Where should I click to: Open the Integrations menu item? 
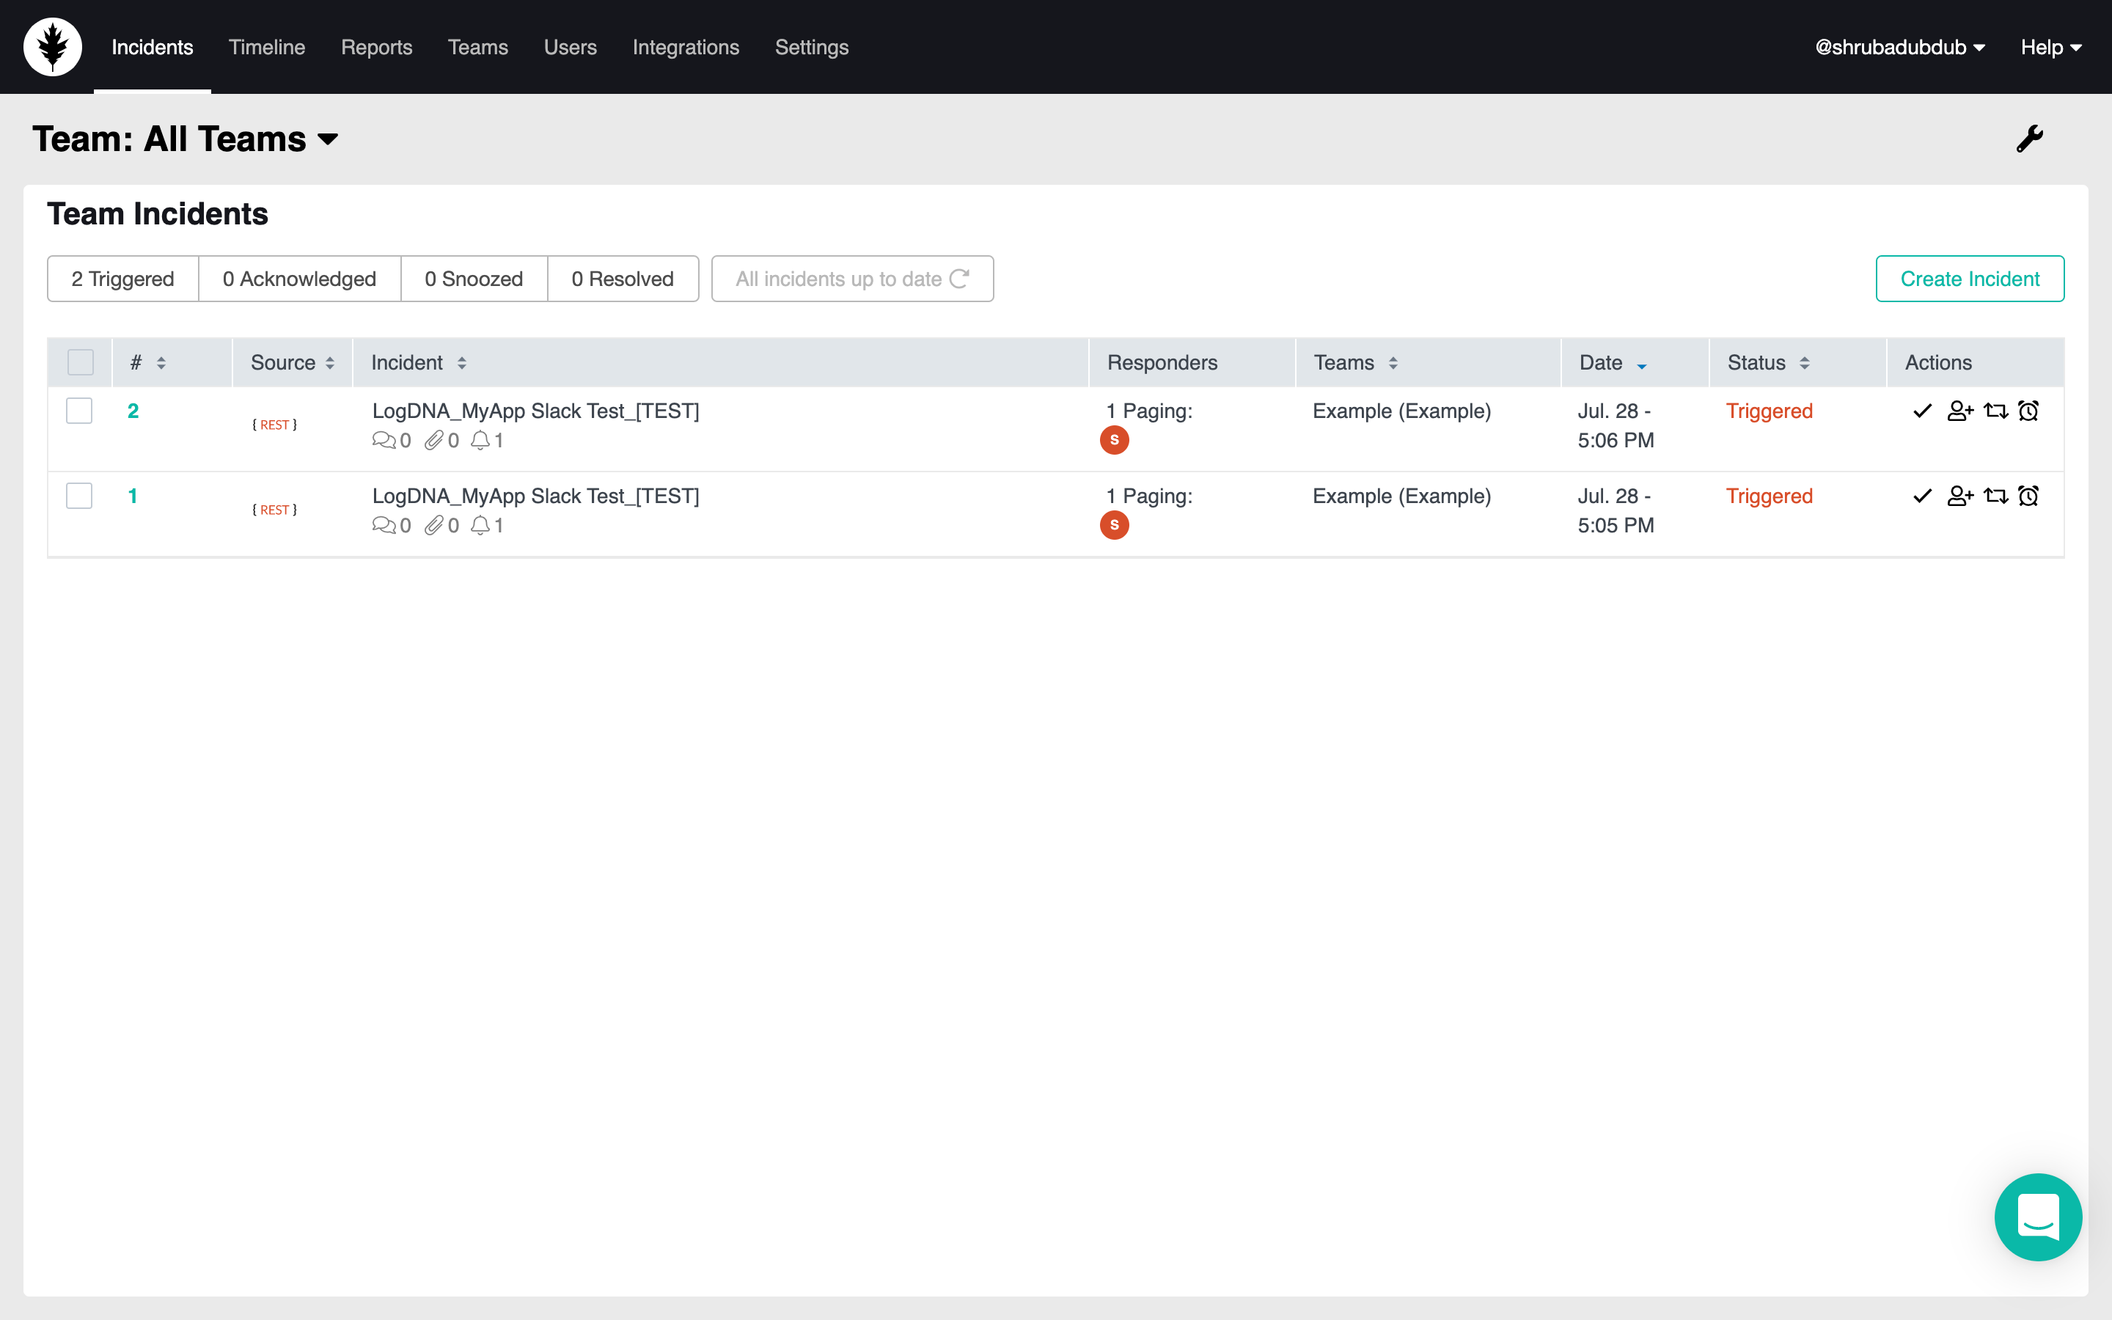pyautogui.click(x=685, y=47)
